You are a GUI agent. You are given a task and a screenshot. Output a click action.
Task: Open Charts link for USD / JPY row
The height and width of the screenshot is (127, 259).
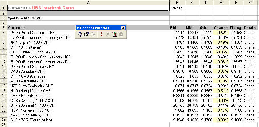pos(249,66)
